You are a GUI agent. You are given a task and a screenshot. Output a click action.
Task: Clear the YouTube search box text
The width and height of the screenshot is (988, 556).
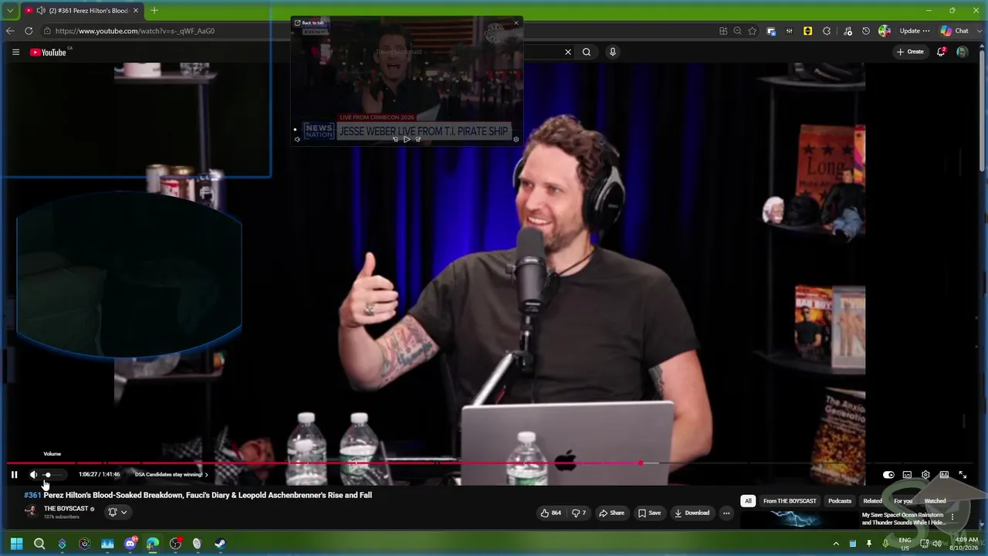[x=568, y=52]
